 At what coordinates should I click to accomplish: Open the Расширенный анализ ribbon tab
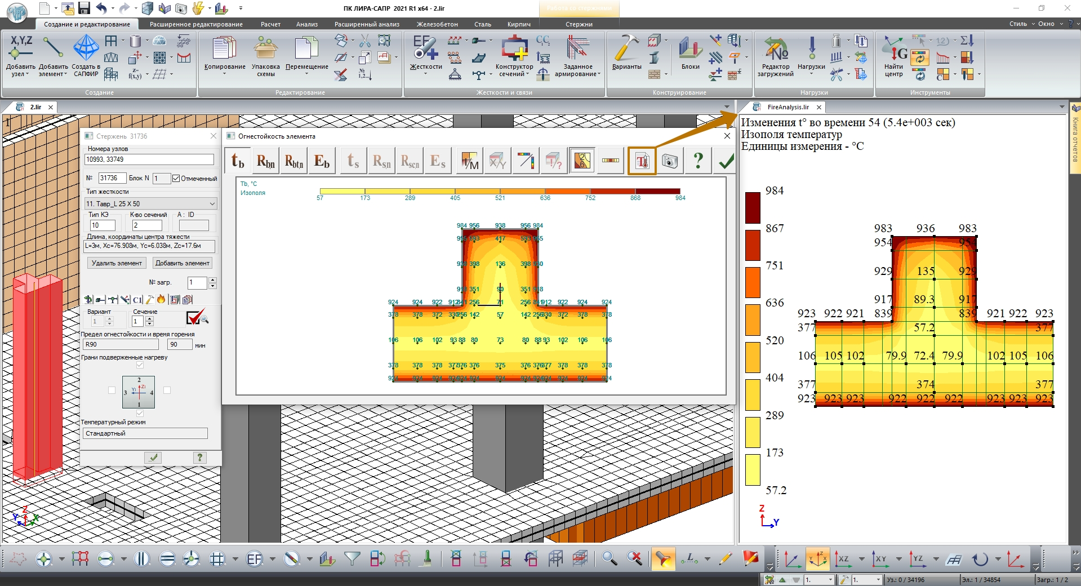367,24
